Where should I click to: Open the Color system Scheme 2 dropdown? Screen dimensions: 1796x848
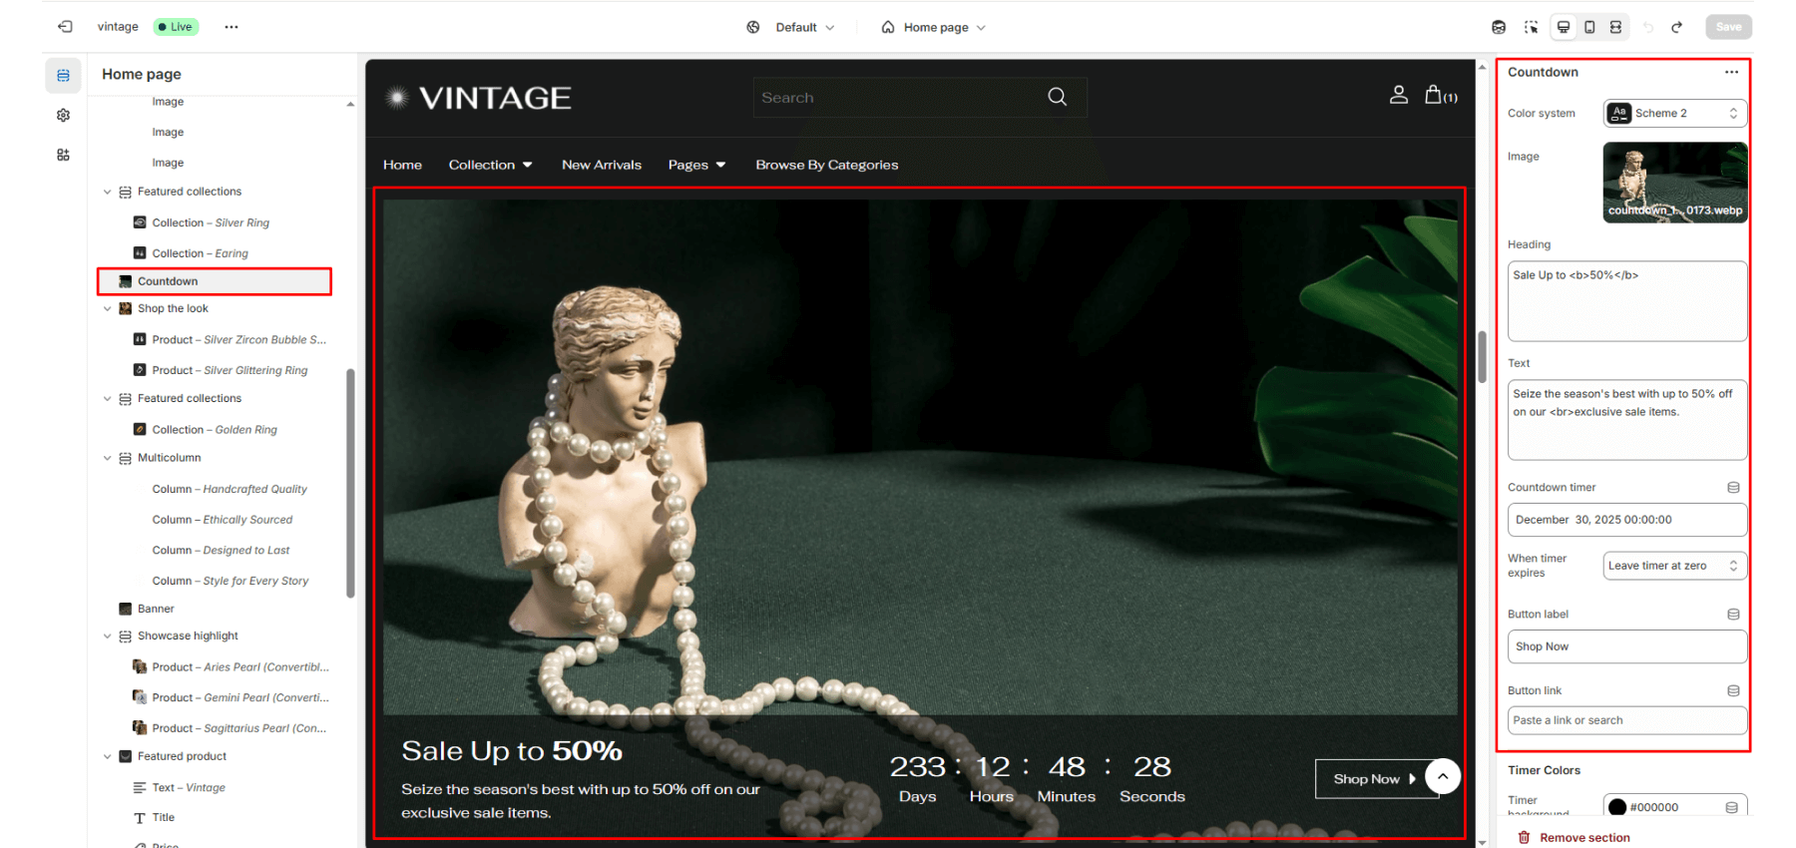click(1675, 113)
